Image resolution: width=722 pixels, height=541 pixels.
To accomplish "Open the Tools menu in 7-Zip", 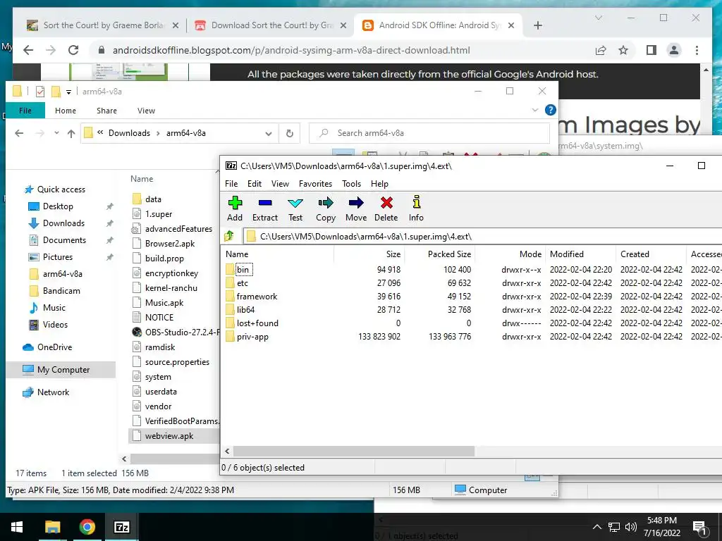I will (x=351, y=184).
